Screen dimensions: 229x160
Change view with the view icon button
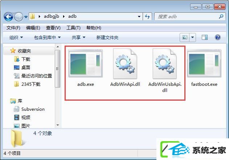pyautogui.click(x=185, y=37)
